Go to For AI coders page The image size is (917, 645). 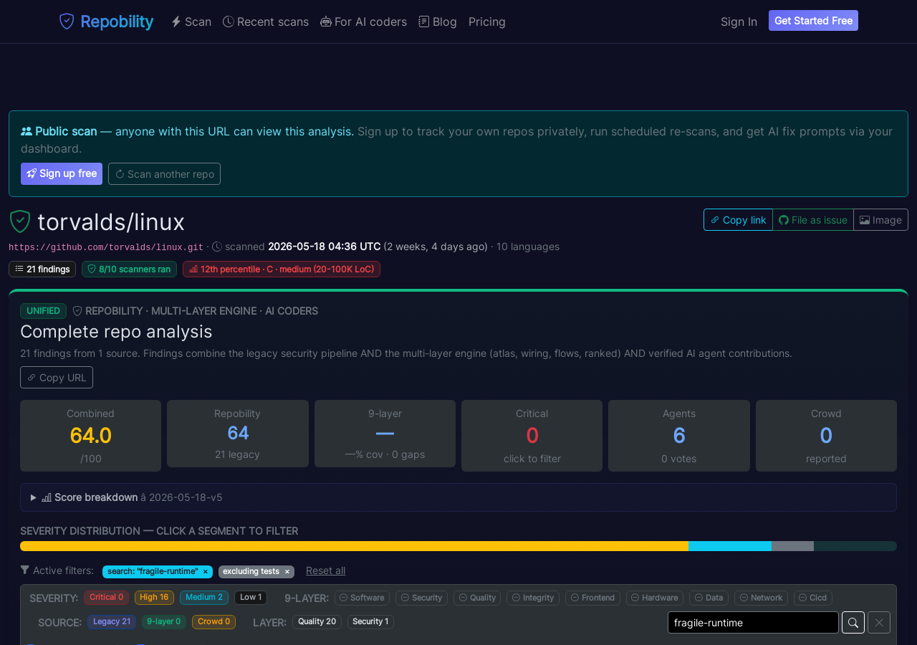click(x=363, y=21)
